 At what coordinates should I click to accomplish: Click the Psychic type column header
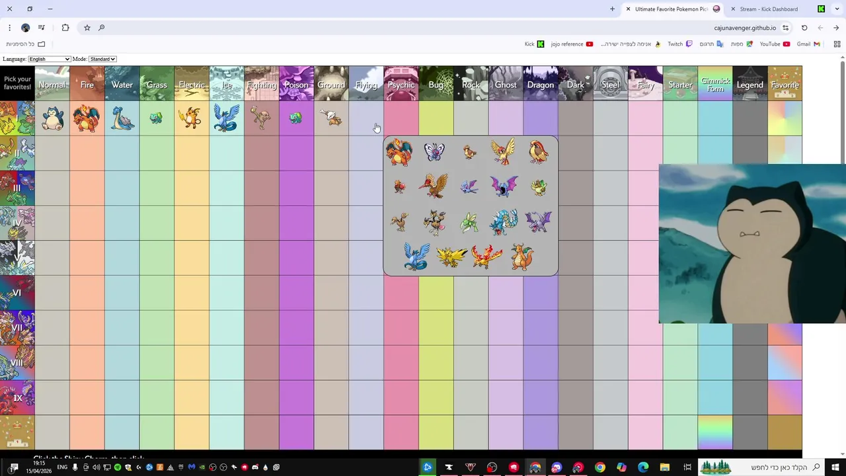[x=401, y=83]
